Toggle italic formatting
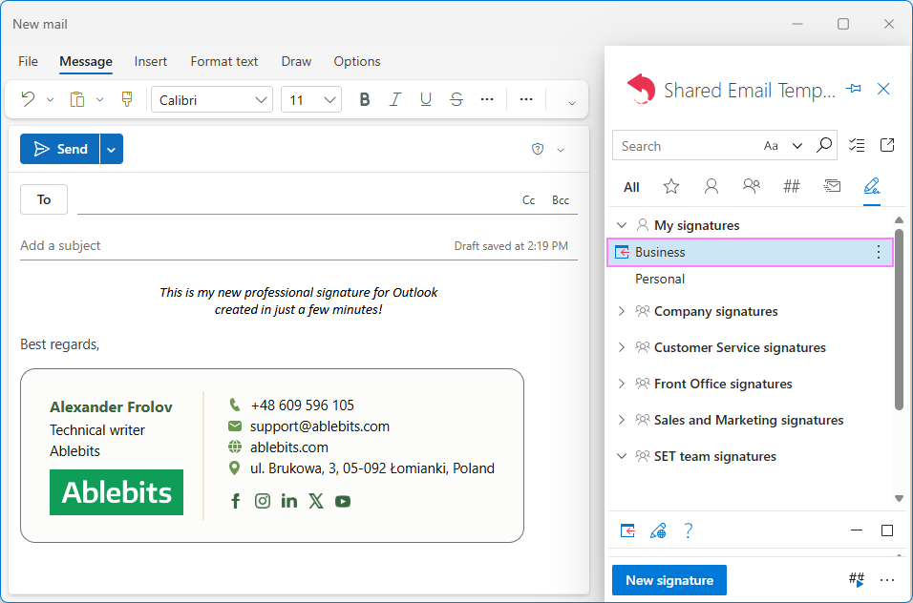The height and width of the screenshot is (603, 913). [x=394, y=99]
